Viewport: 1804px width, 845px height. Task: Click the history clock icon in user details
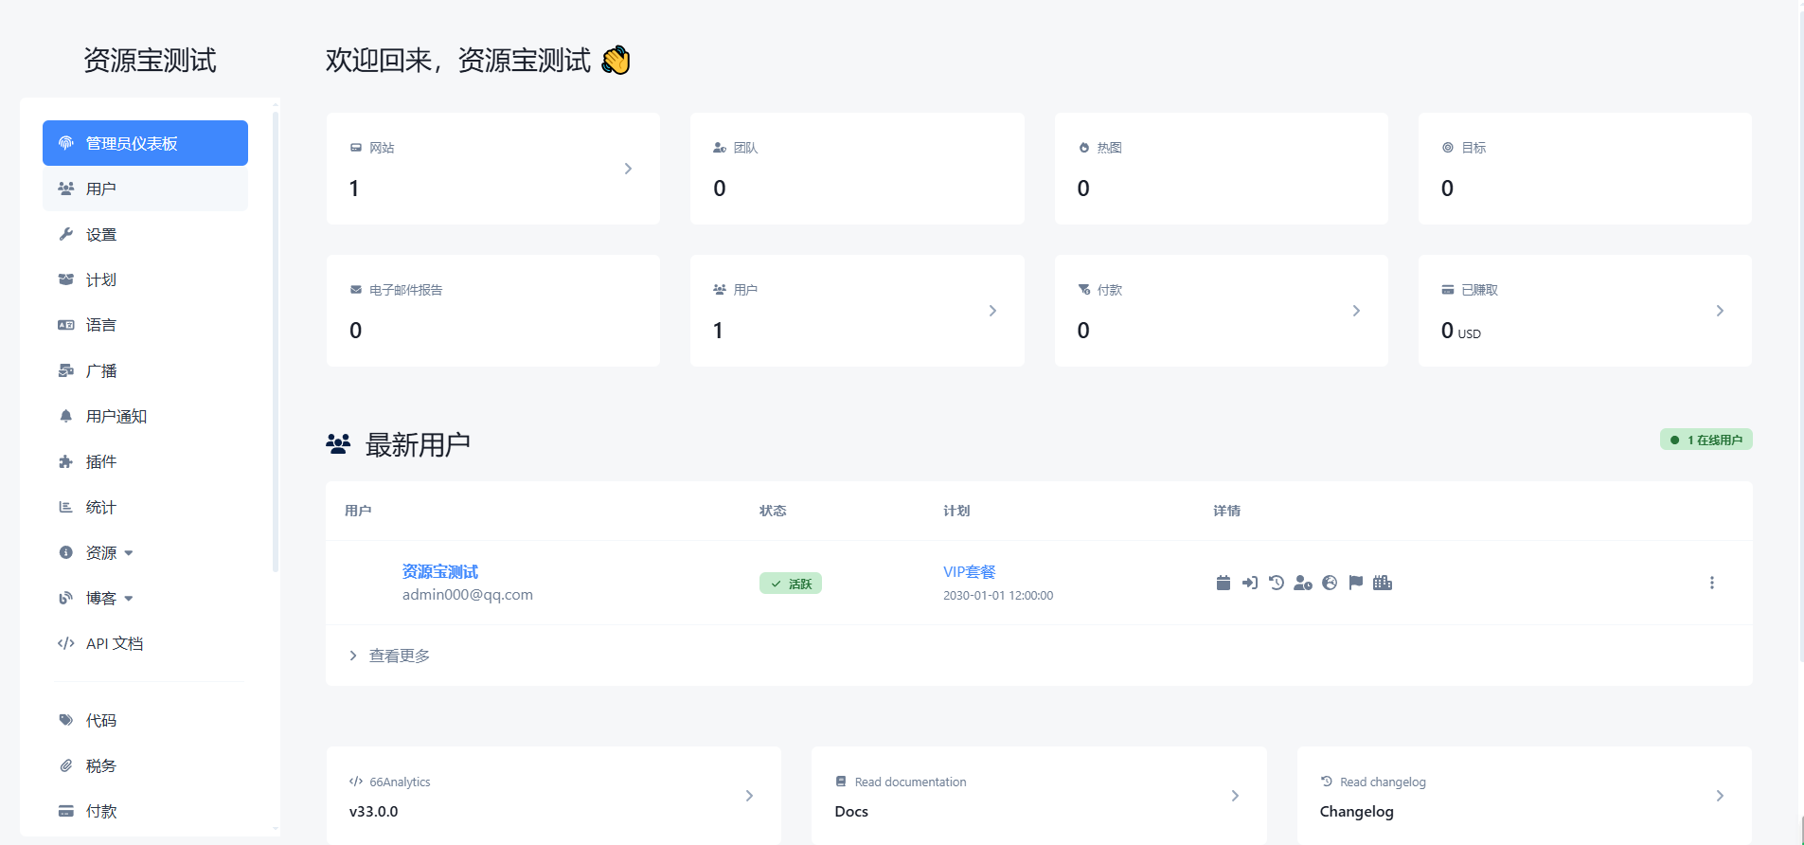(x=1277, y=583)
